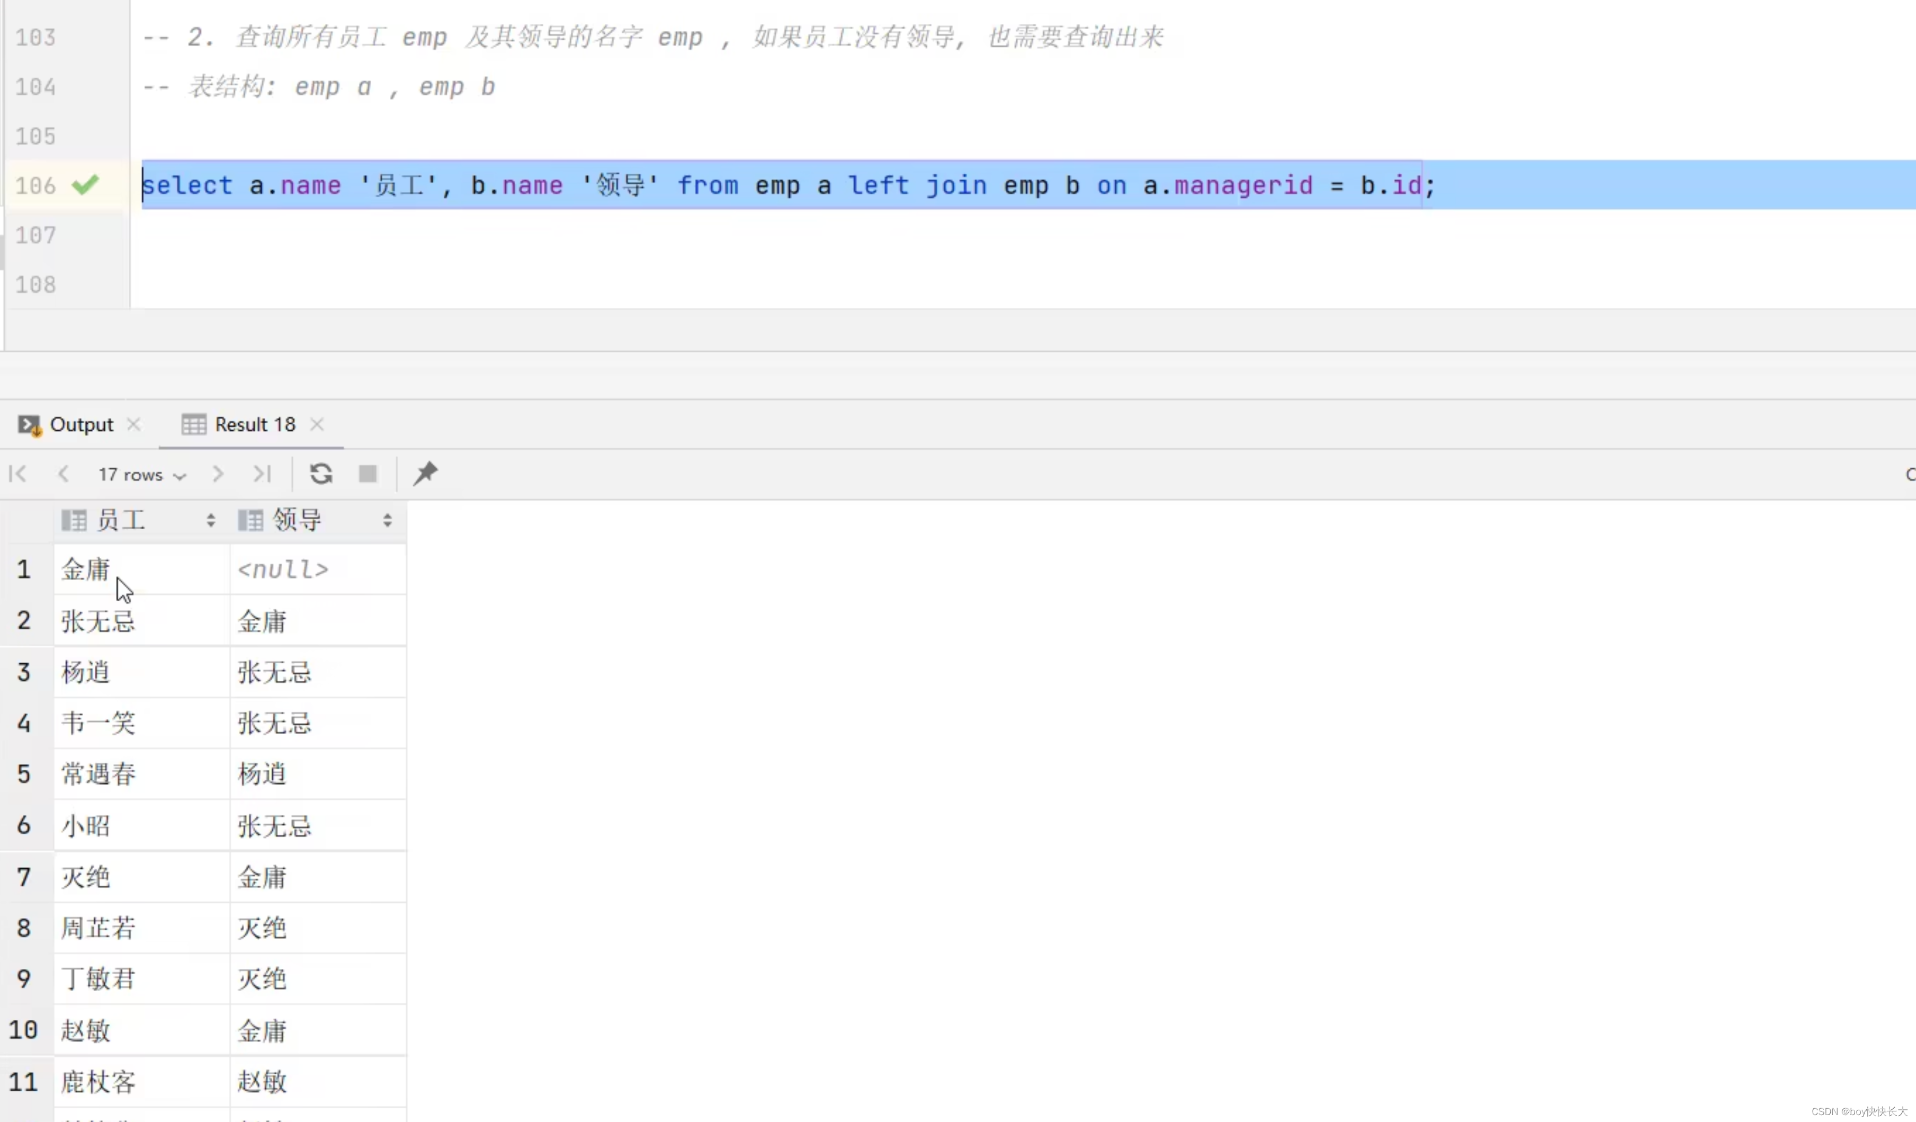
Task: Sort by the 领导 column arrows
Action: point(388,520)
